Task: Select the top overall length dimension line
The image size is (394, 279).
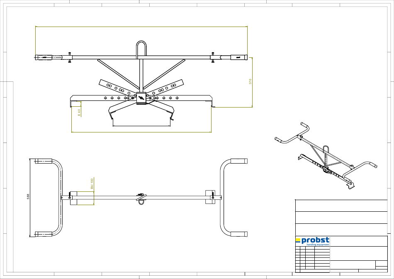Action: click(141, 27)
